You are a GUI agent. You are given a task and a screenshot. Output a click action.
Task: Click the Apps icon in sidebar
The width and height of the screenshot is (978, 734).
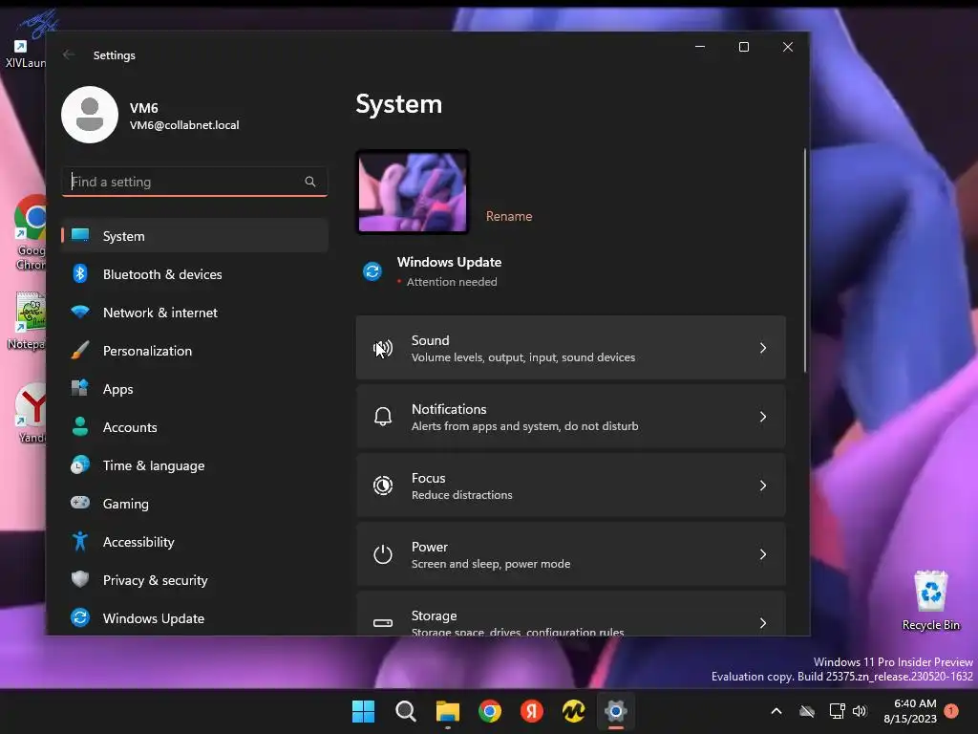[80, 388]
